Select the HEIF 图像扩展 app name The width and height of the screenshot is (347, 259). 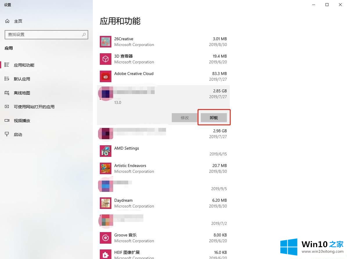127,252
